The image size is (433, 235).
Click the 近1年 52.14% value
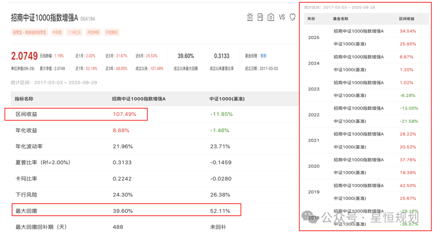(x=92, y=69)
